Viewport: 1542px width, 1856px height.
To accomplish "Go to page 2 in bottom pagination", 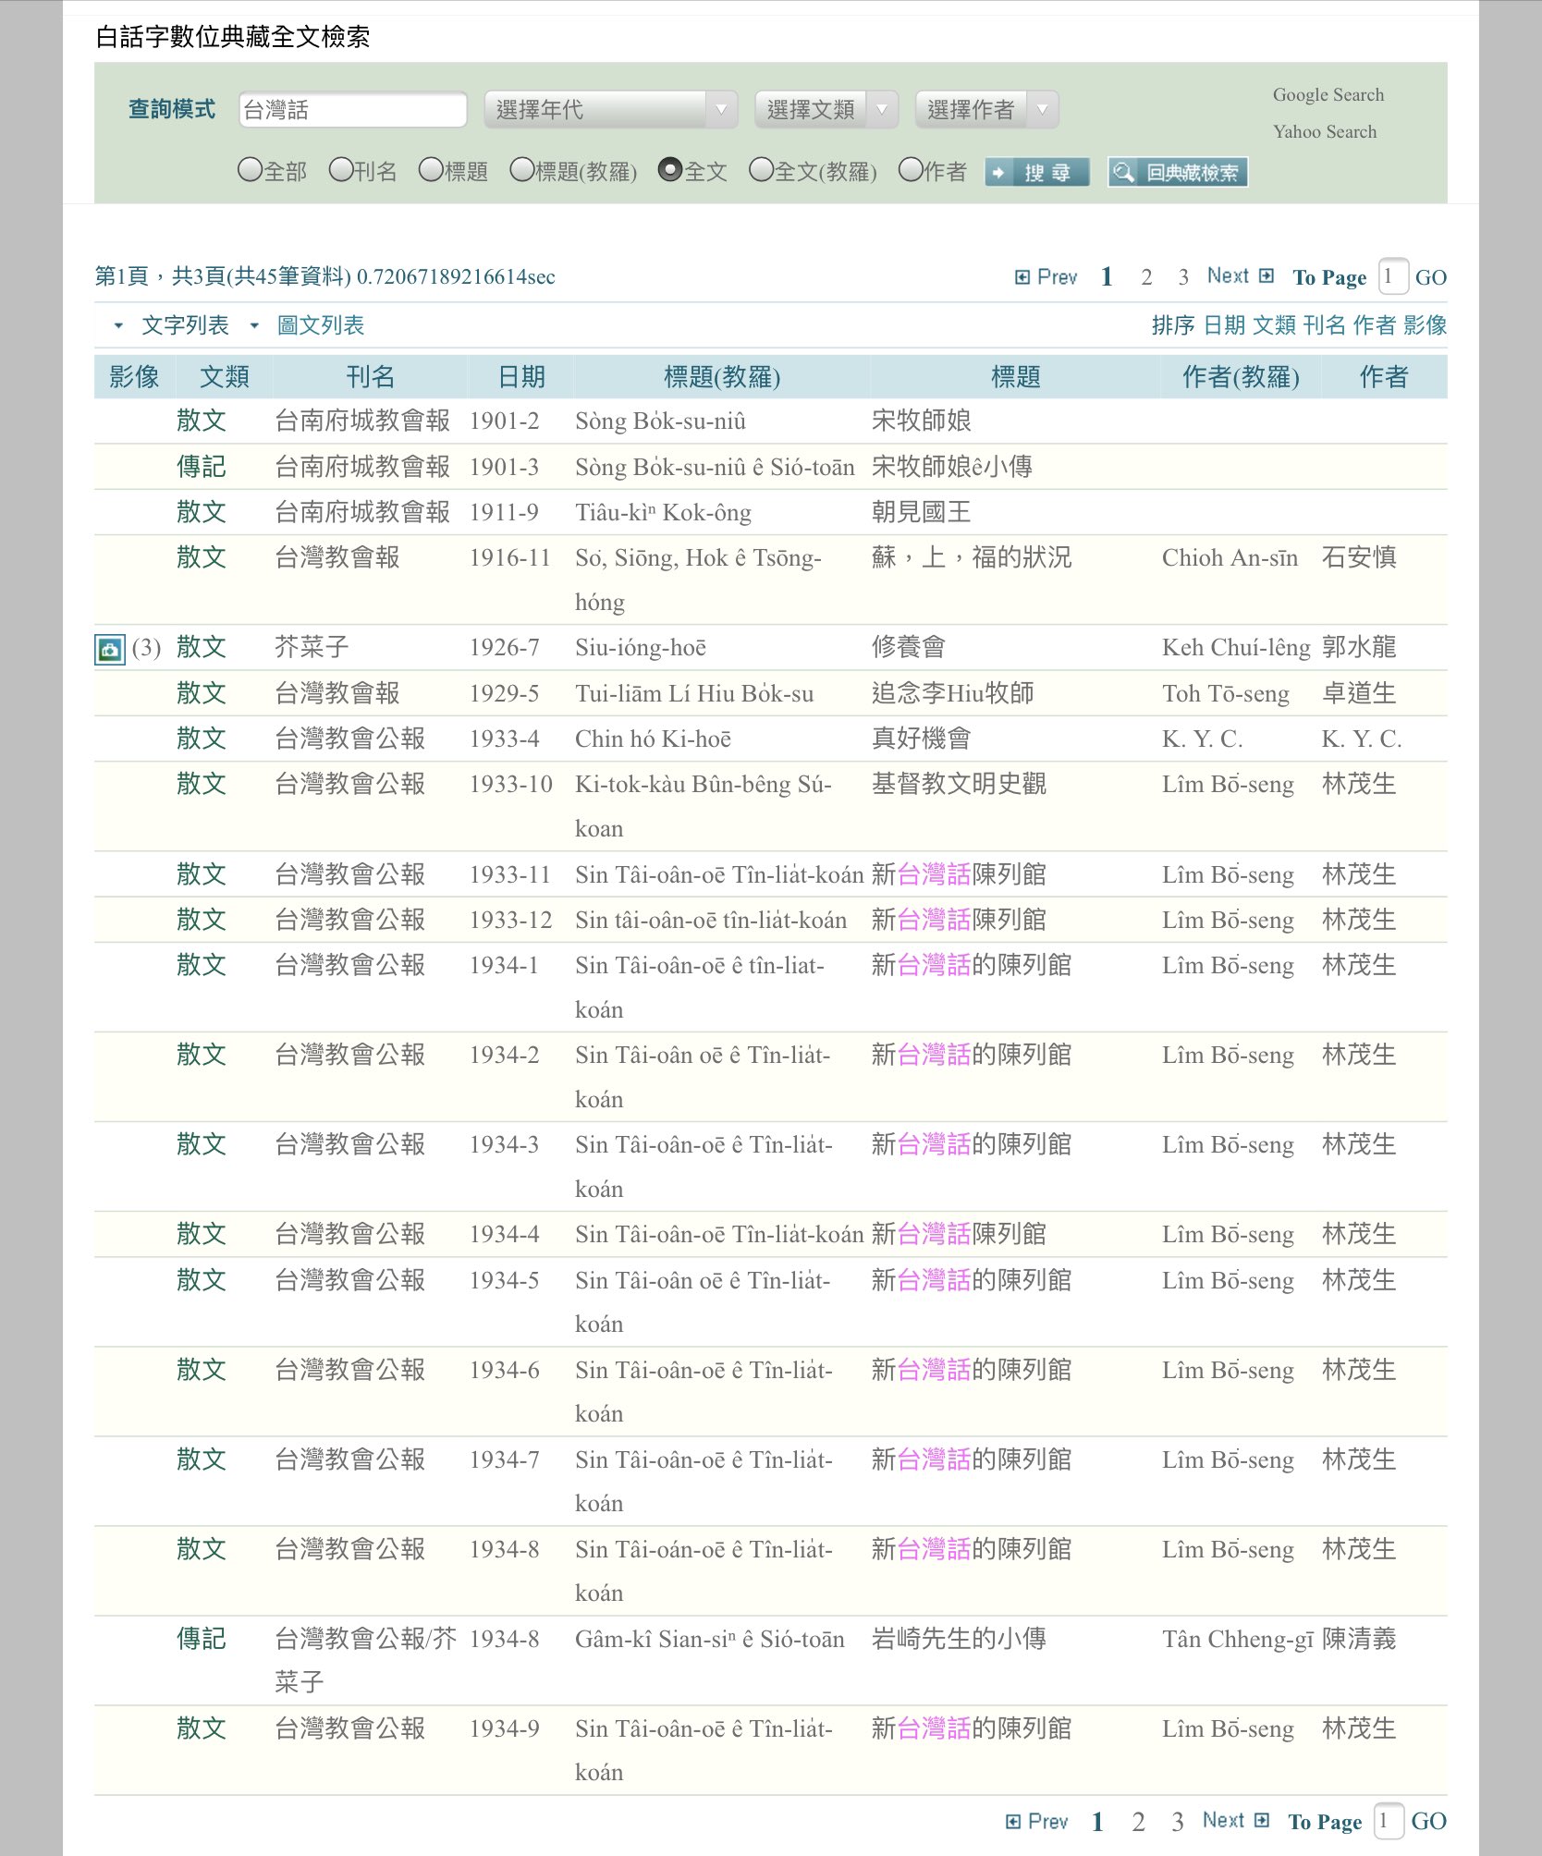I will (1138, 1822).
